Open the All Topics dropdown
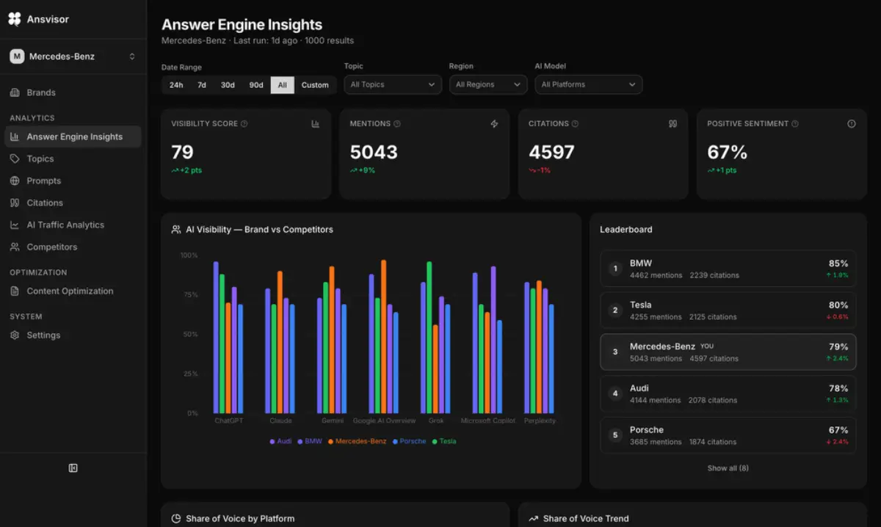881x527 pixels. (393, 84)
